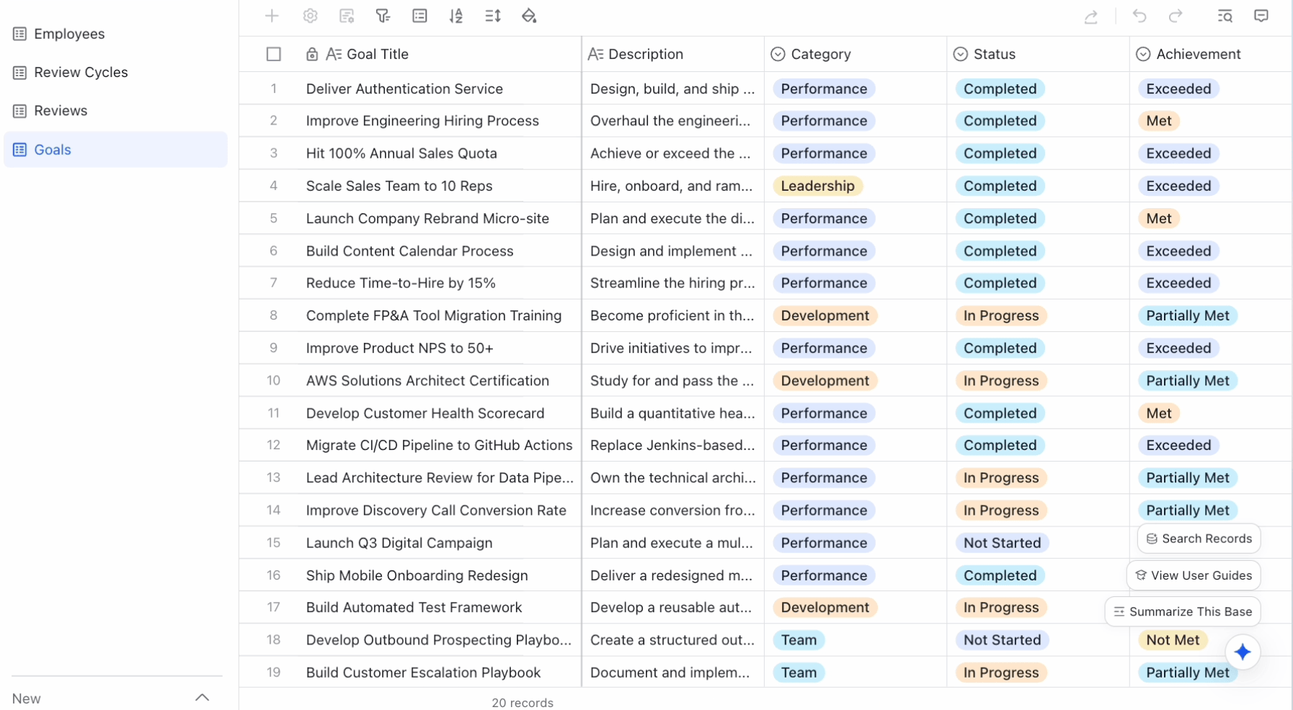Open the filter records icon

383,16
